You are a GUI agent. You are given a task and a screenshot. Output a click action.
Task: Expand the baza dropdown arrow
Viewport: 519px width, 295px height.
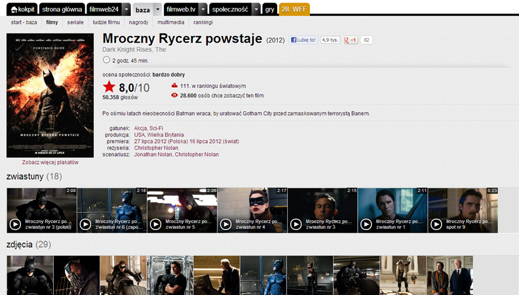(157, 9)
